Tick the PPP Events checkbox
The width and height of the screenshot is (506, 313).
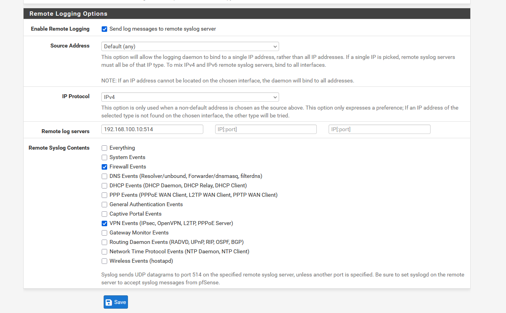pyautogui.click(x=104, y=195)
